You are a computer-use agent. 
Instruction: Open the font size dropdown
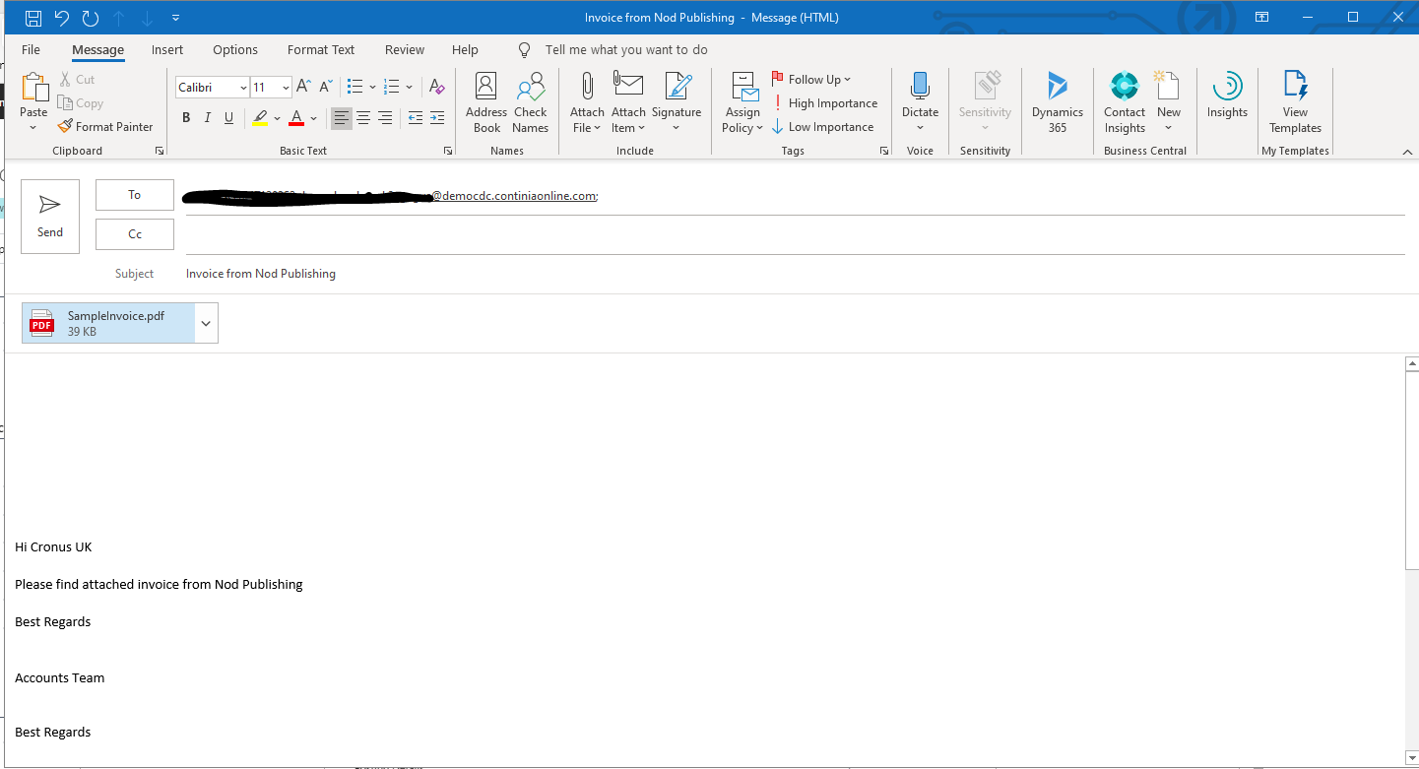[x=286, y=88]
